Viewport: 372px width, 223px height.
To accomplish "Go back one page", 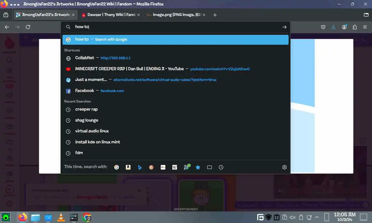I will pyautogui.click(x=7, y=27).
